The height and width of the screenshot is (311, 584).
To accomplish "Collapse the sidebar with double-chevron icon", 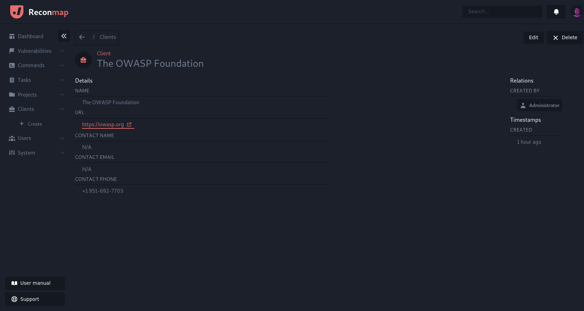I will (64, 36).
